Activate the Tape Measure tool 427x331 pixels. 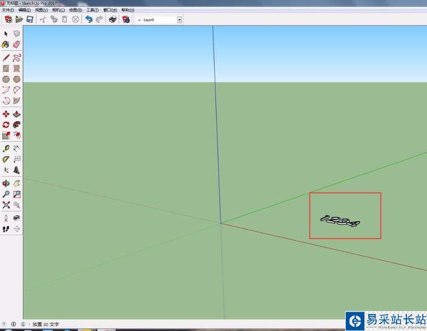(x=6, y=149)
